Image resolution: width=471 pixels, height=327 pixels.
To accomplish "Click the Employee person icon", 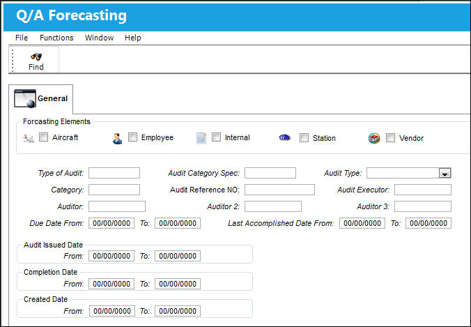I will click(118, 138).
